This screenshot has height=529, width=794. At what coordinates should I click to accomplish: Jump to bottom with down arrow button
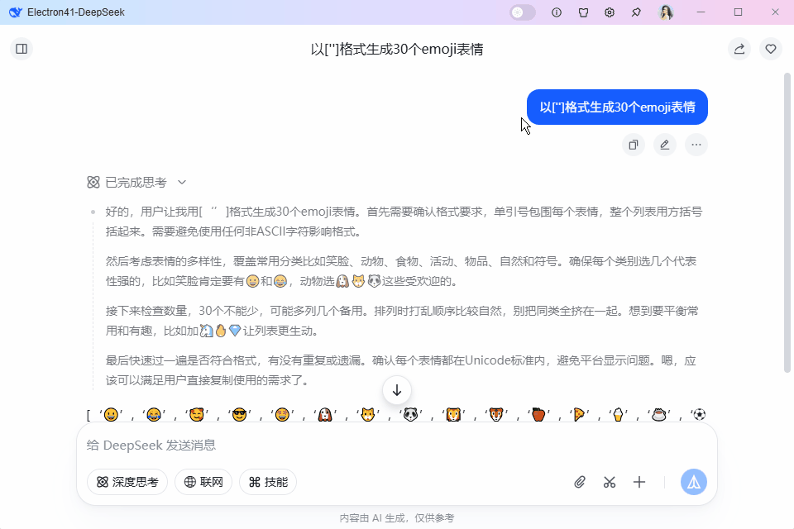pyautogui.click(x=397, y=390)
